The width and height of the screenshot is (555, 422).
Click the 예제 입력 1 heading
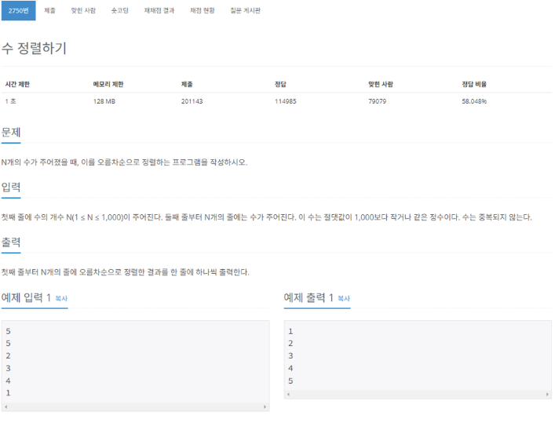(26, 298)
